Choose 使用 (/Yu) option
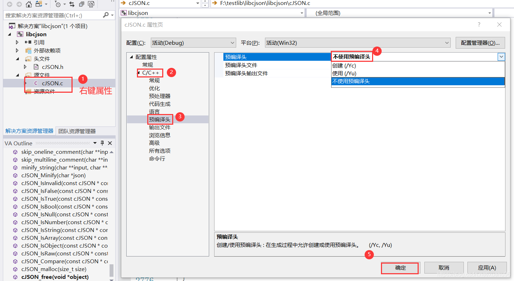Image resolution: width=514 pixels, height=281 pixels. (418, 73)
